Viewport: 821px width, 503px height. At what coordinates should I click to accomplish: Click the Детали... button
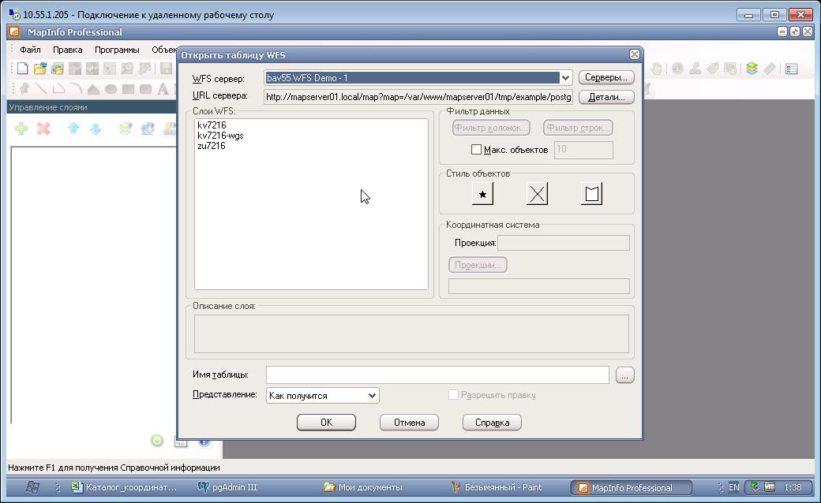pyautogui.click(x=606, y=97)
